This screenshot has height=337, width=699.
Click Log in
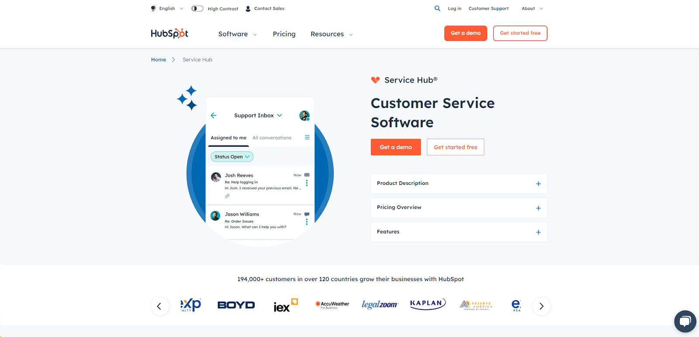pos(454,8)
